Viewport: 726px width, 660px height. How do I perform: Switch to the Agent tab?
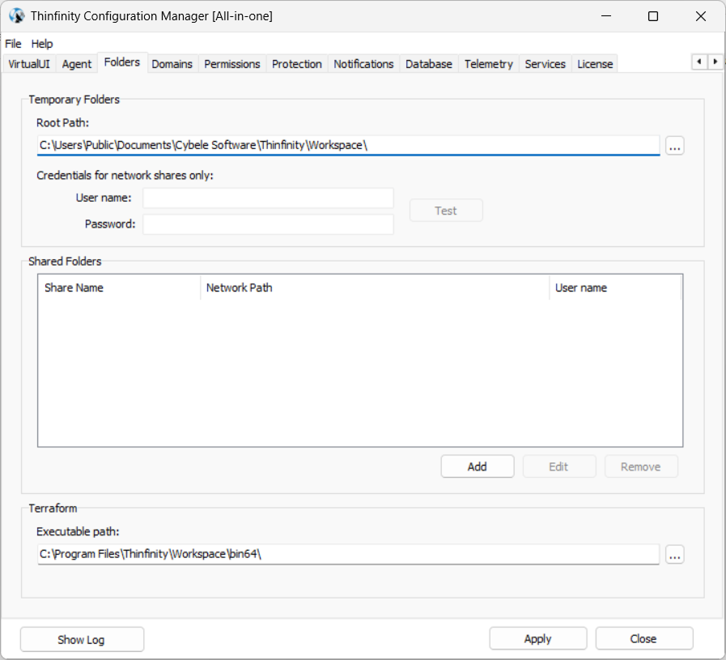[77, 64]
